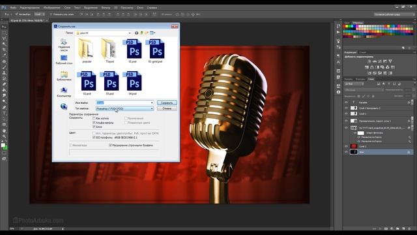417x235 pixels.
Task: Select the 01-gold.psd file
Action: click(155, 52)
